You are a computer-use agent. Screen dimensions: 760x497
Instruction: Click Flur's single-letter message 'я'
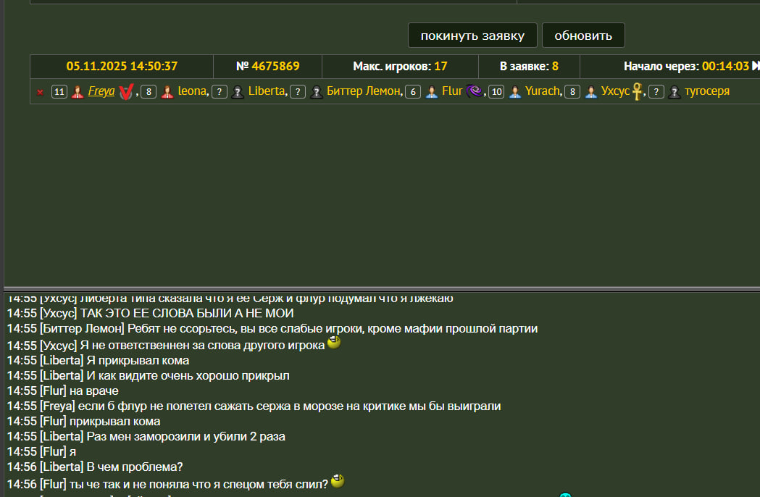[x=72, y=452]
